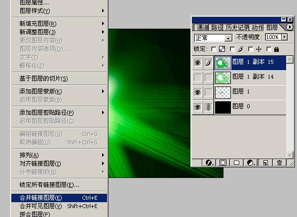The height and width of the screenshot is (217, 297).
Task: Hide layer 图层 0 eye icon
Action: 197,107
